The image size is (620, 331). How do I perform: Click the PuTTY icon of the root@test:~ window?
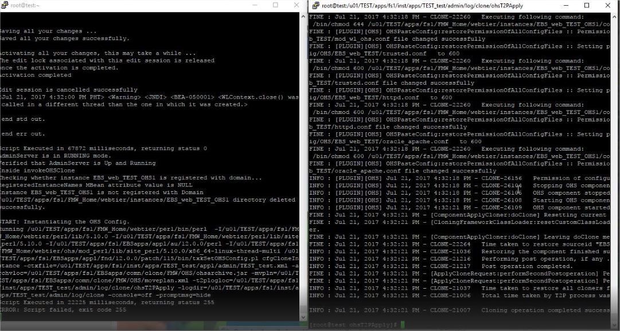[x=4, y=5]
